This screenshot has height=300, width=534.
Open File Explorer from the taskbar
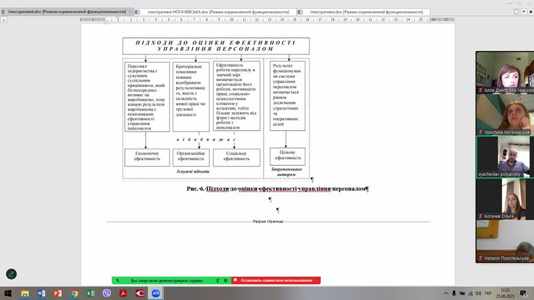point(25,293)
